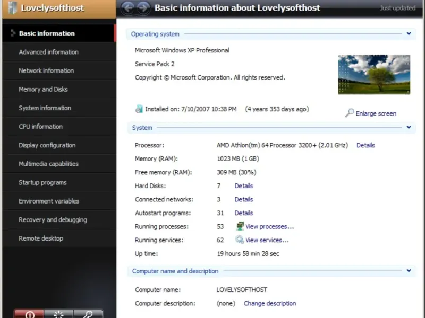Click Enlarge screen link

pos(376,113)
